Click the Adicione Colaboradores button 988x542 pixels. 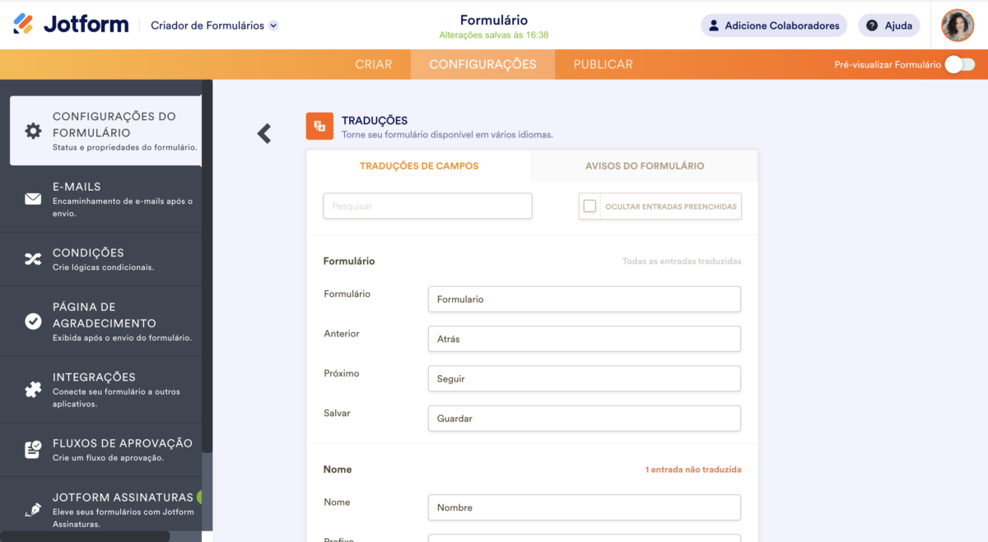click(774, 25)
